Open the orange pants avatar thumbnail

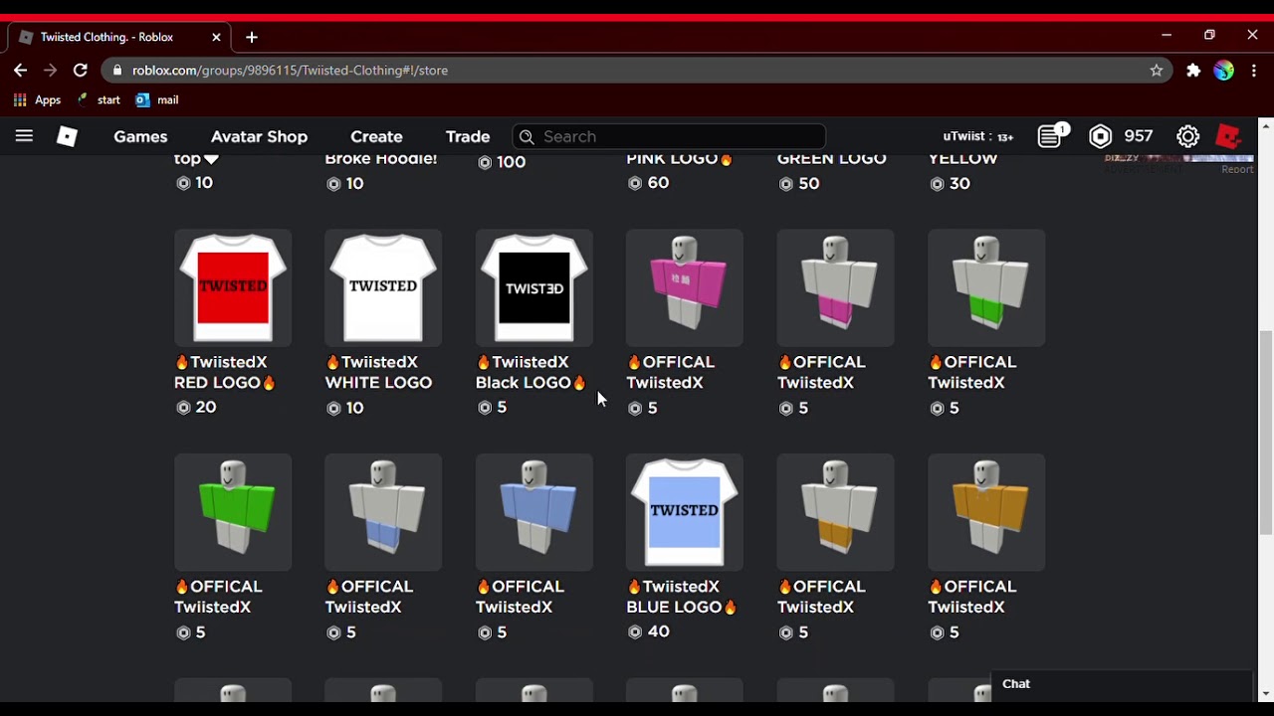836,513
